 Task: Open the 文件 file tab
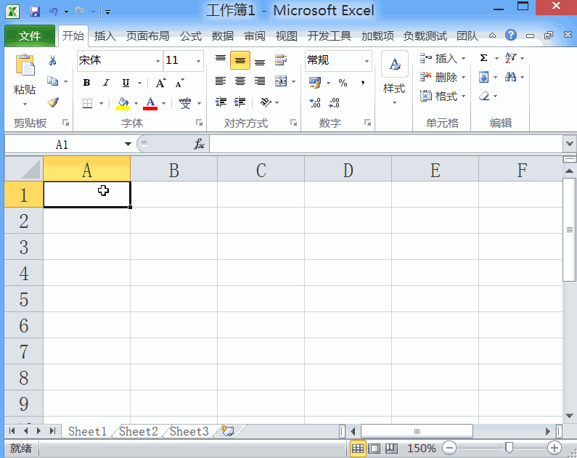[30, 36]
